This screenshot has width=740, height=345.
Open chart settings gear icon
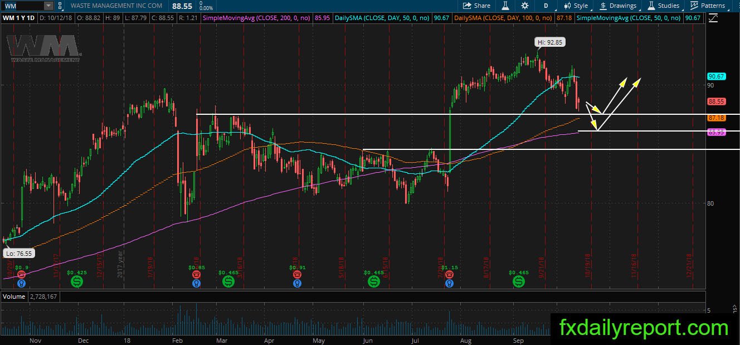[525, 6]
